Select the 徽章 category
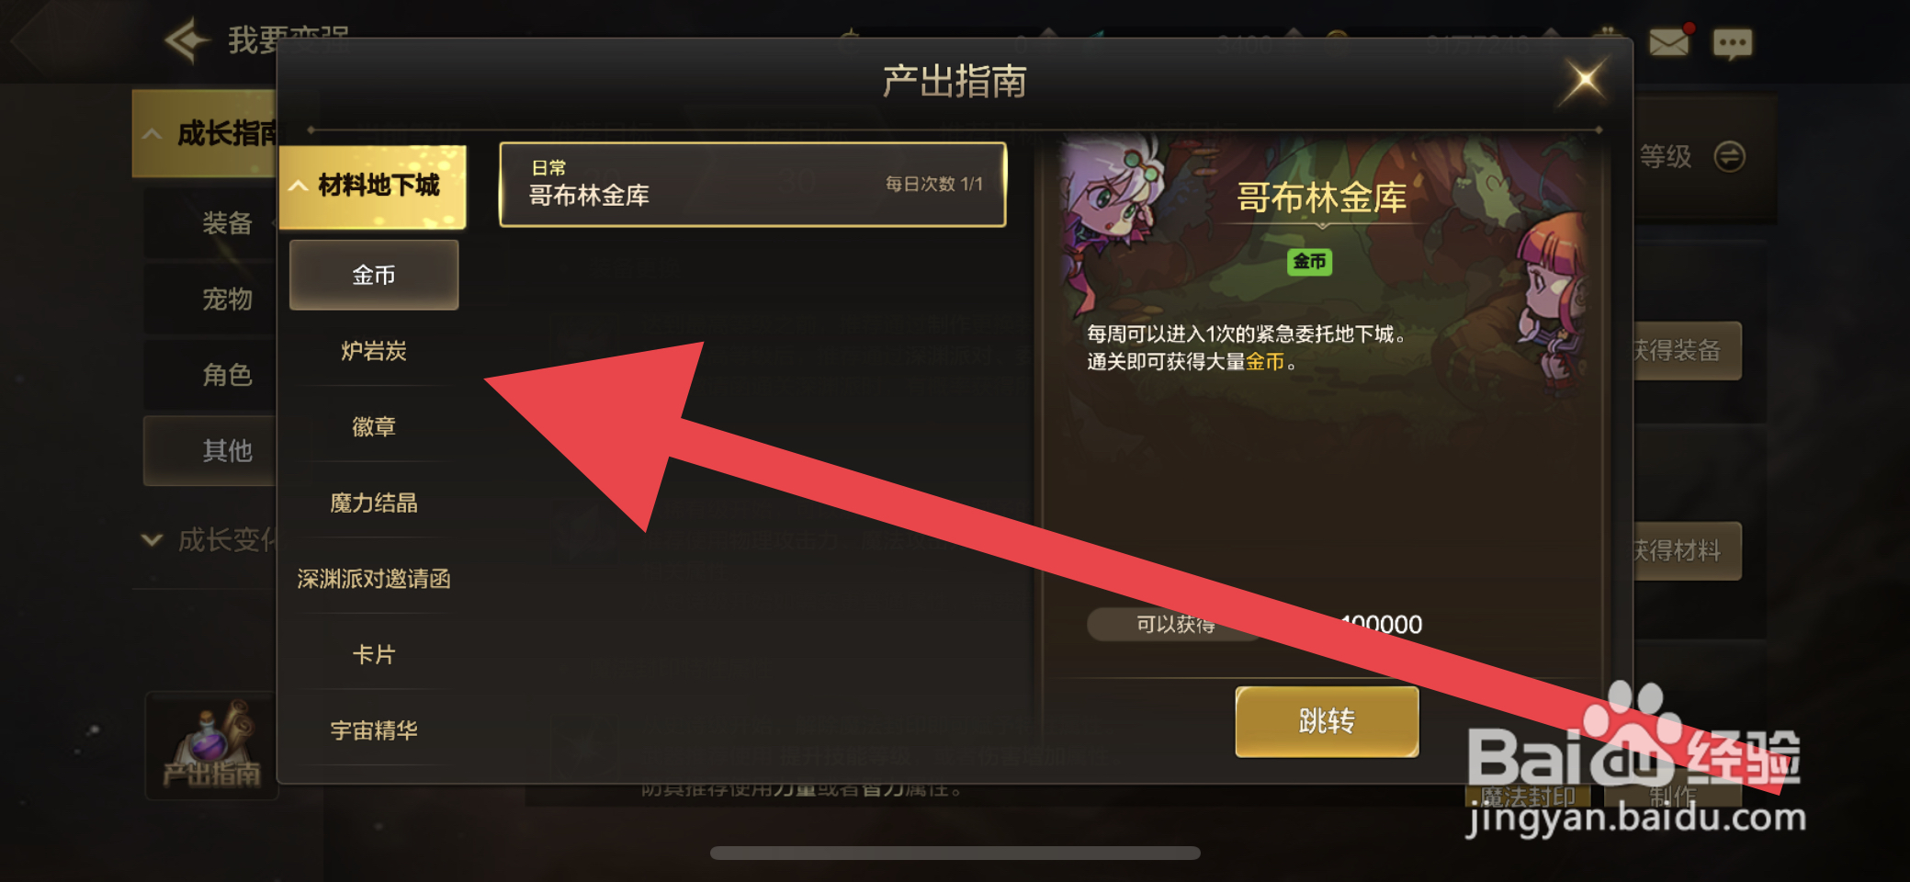Screen dimensions: 1910x882 374,427
